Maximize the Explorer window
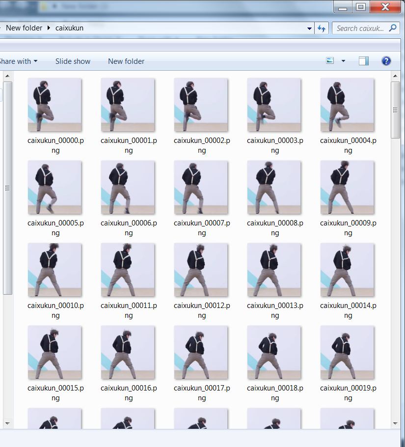 coord(361,7)
